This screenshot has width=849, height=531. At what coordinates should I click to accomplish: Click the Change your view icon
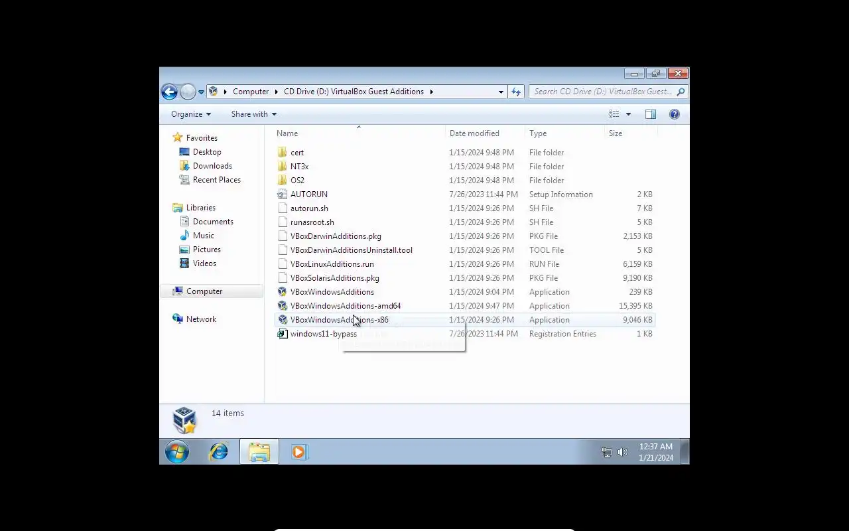tap(614, 114)
